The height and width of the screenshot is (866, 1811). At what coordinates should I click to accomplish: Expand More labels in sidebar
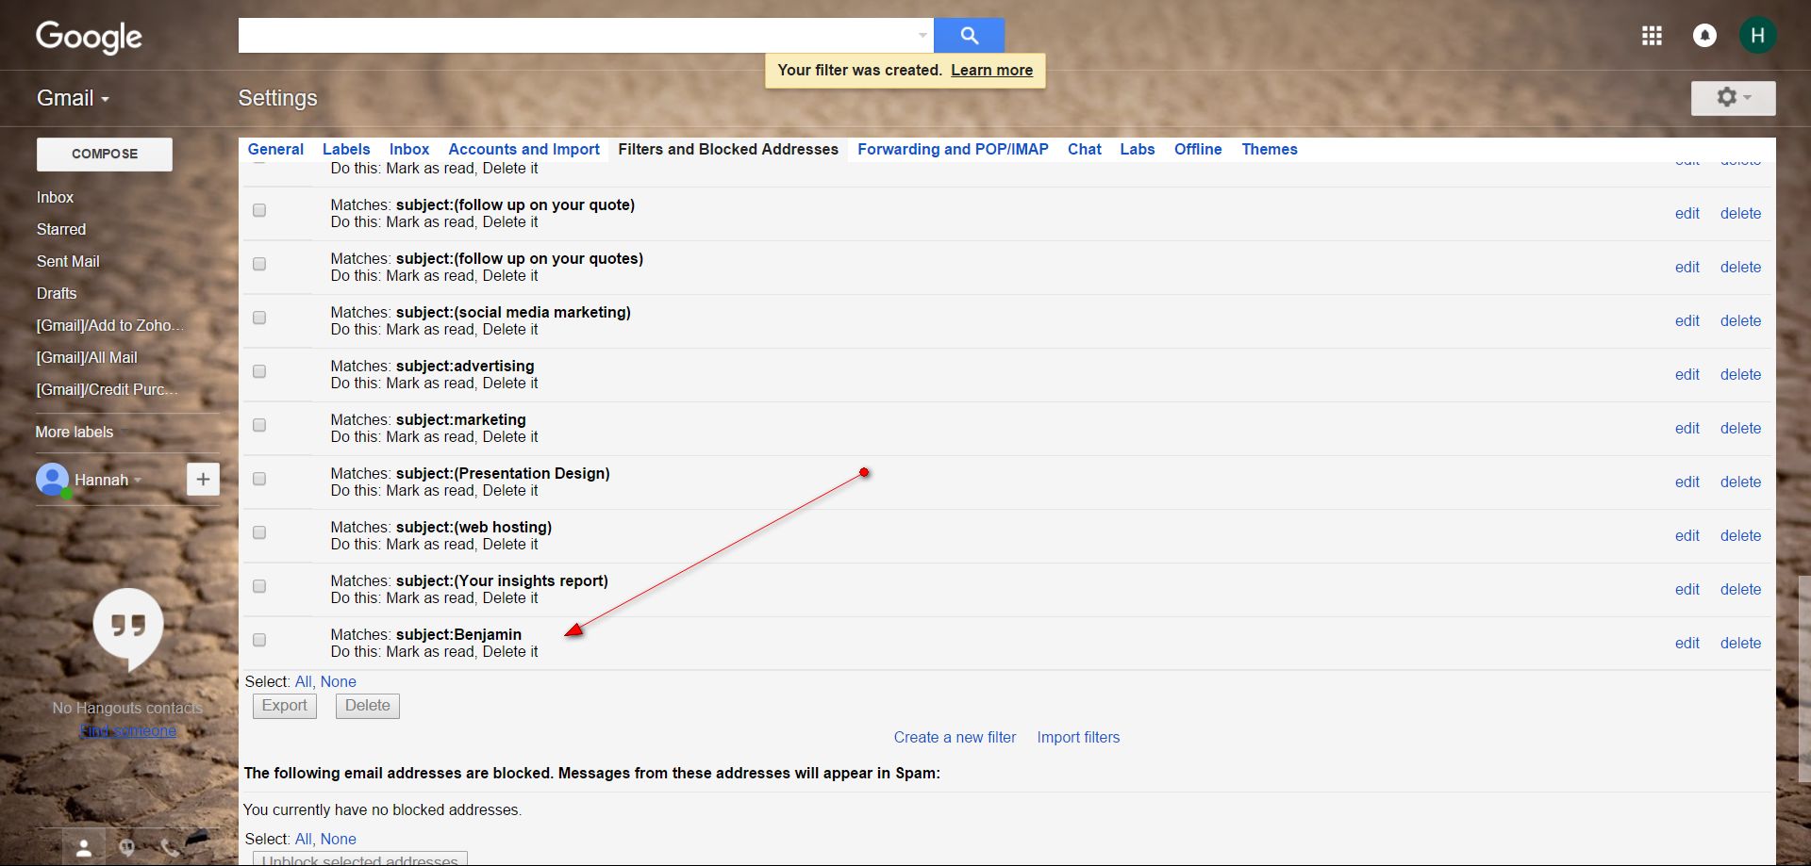(75, 432)
